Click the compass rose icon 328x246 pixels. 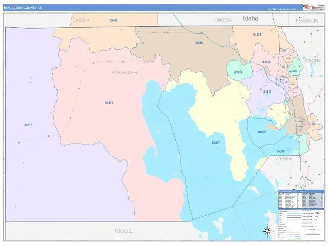click(267, 231)
